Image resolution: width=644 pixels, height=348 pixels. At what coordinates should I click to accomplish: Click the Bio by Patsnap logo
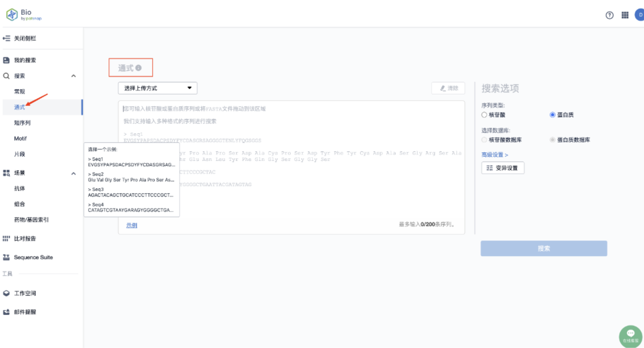24,15
